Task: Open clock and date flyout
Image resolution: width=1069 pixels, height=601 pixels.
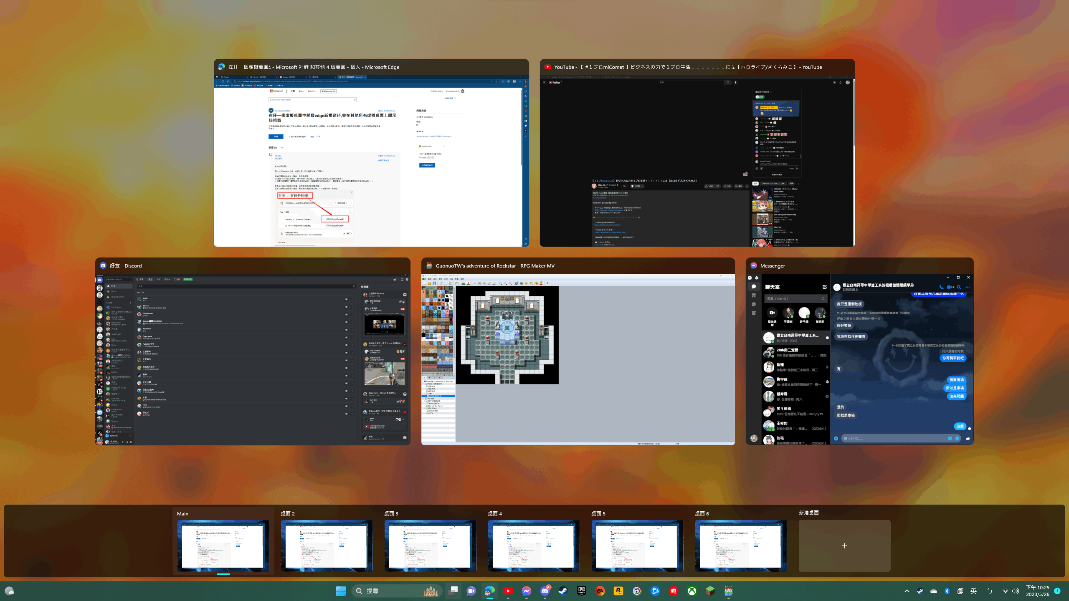Action: [1037, 591]
